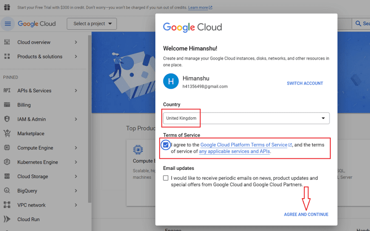Expand the Kubernetes Engine submenu arrow
Viewport: 370px width, 231px height.
pyautogui.click(x=76, y=162)
